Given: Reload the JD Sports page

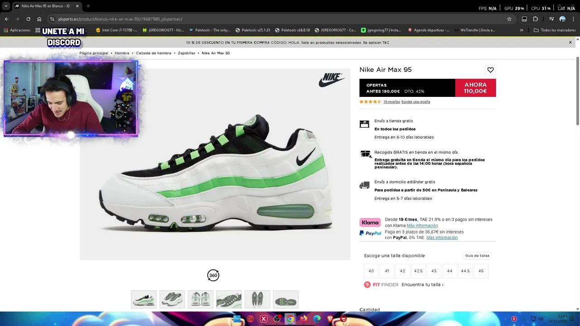Looking at the screenshot, I should pos(28,19).
